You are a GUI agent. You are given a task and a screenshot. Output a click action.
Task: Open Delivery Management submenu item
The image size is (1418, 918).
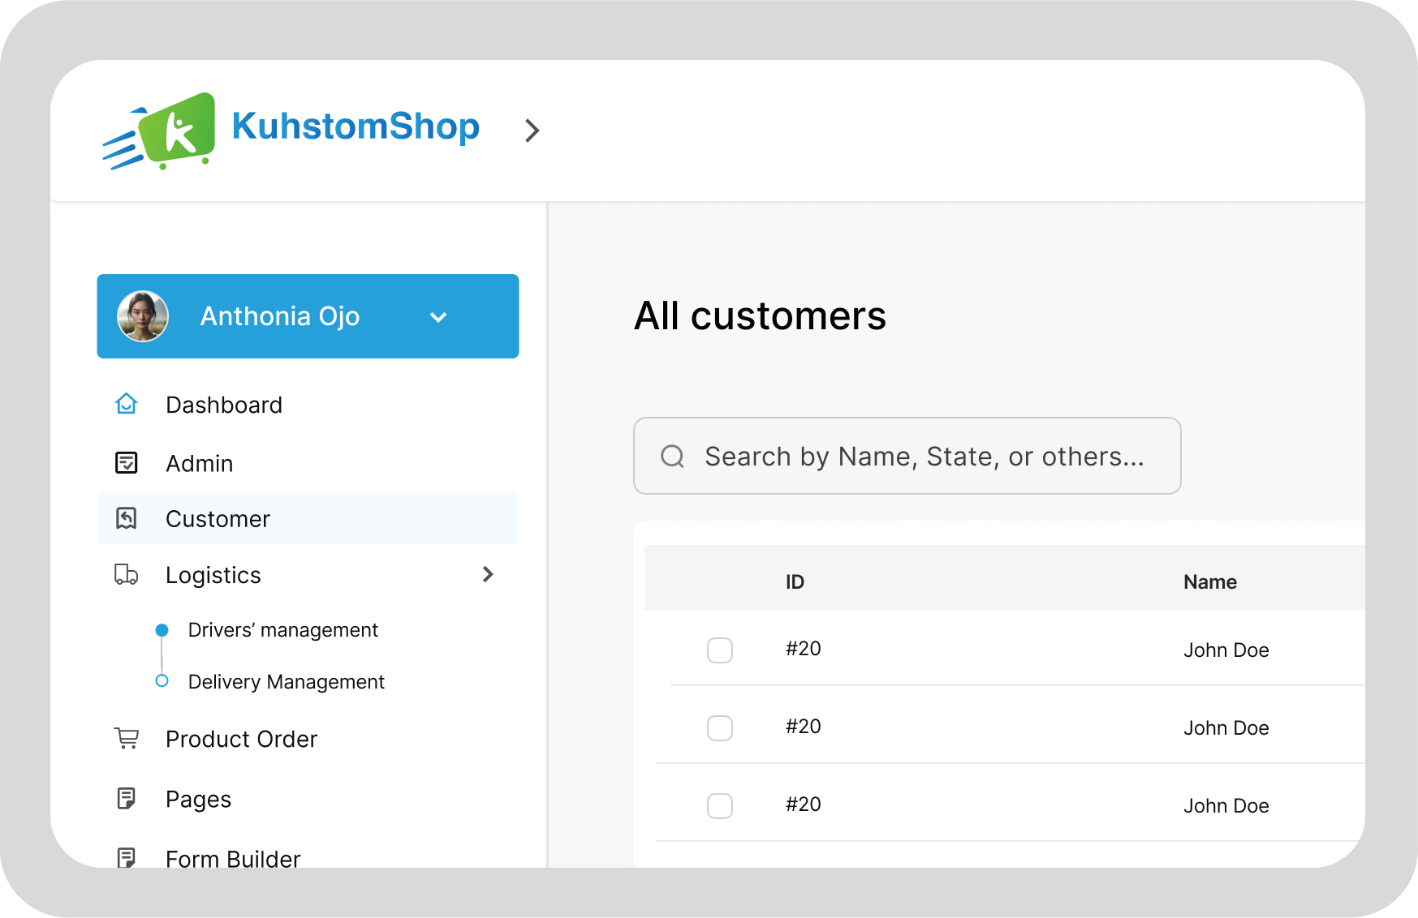click(286, 682)
